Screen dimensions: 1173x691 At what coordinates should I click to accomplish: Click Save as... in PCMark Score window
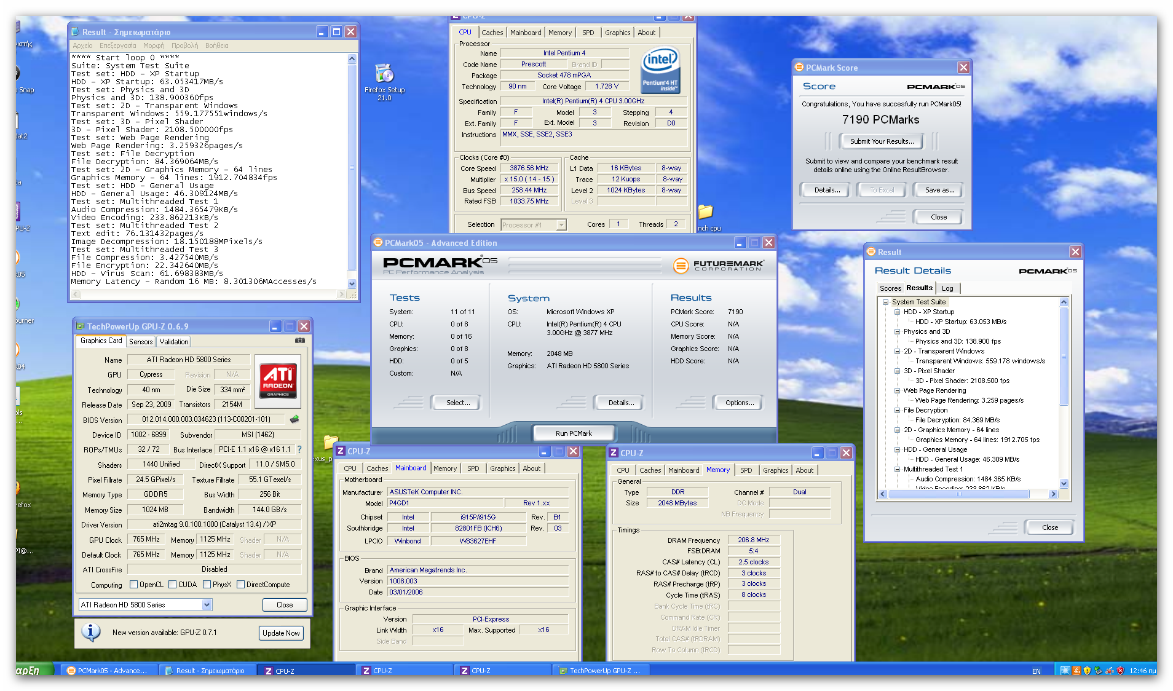tap(939, 190)
